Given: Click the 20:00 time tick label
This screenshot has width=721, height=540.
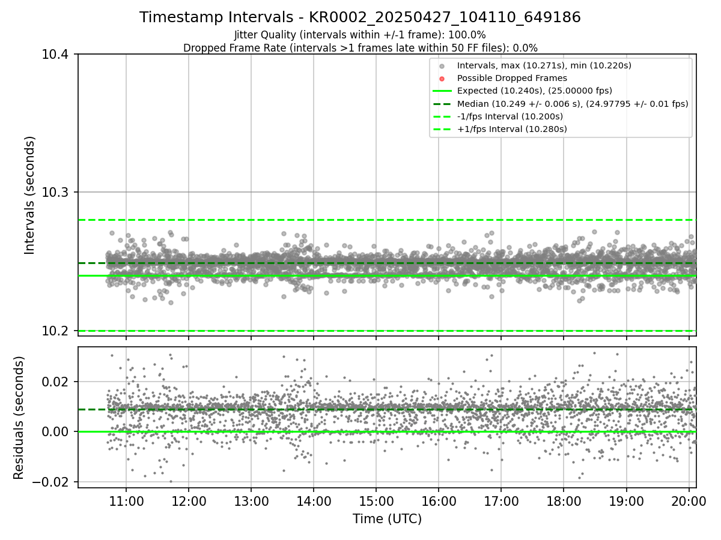Looking at the screenshot, I should click(x=689, y=502).
